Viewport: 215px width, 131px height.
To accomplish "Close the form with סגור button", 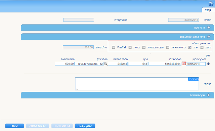I will point(14,126).
